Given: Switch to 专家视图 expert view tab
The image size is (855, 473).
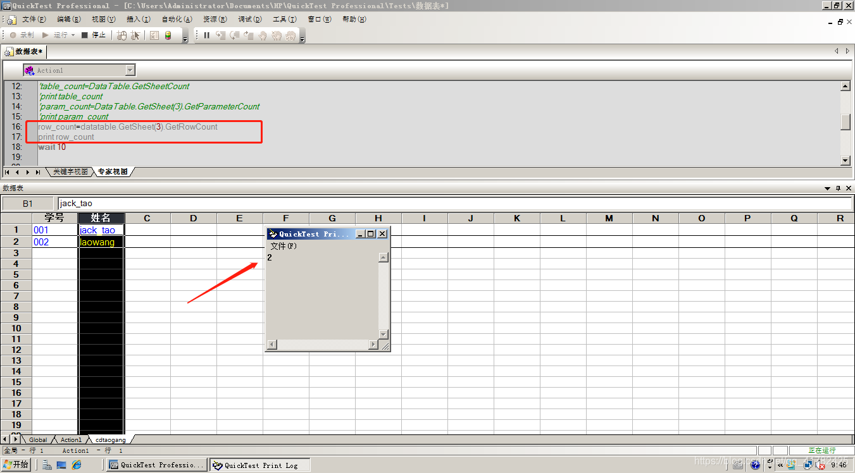Looking at the screenshot, I should [113, 172].
